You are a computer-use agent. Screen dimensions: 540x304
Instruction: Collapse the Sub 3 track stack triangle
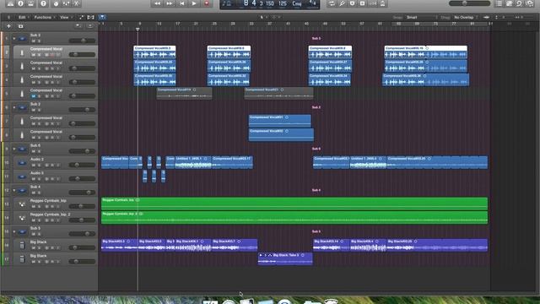pyautogui.click(x=14, y=39)
